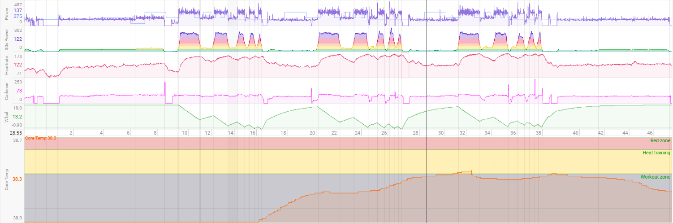Click the yellow heat training band
673x223 pixels.
[x=314, y=162]
